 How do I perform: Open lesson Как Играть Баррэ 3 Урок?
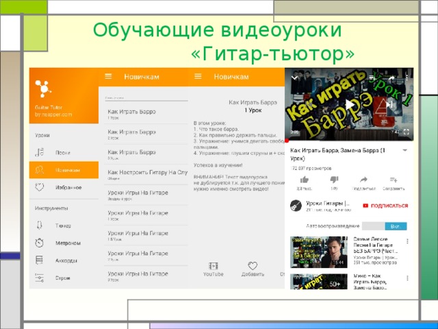146,154
